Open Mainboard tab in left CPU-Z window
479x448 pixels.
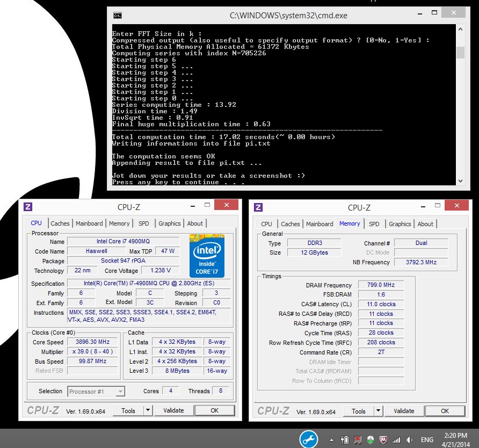(89, 223)
